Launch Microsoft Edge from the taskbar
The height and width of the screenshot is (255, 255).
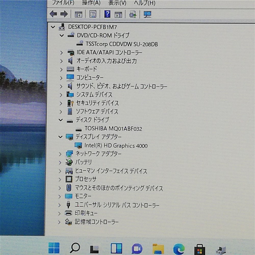point(179,249)
